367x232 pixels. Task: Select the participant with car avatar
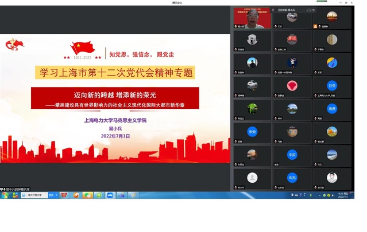(x=292, y=18)
